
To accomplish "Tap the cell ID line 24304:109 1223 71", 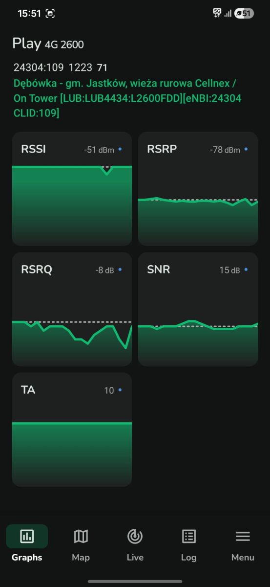I will pyautogui.click(x=60, y=67).
